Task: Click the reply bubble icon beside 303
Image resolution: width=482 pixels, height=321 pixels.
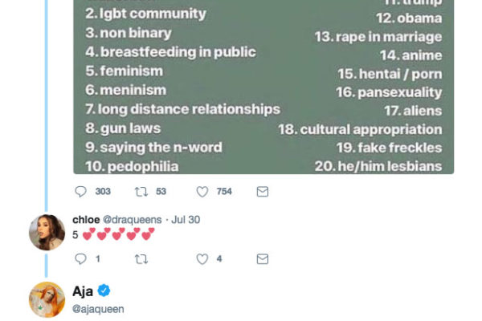Action: coord(80,192)
